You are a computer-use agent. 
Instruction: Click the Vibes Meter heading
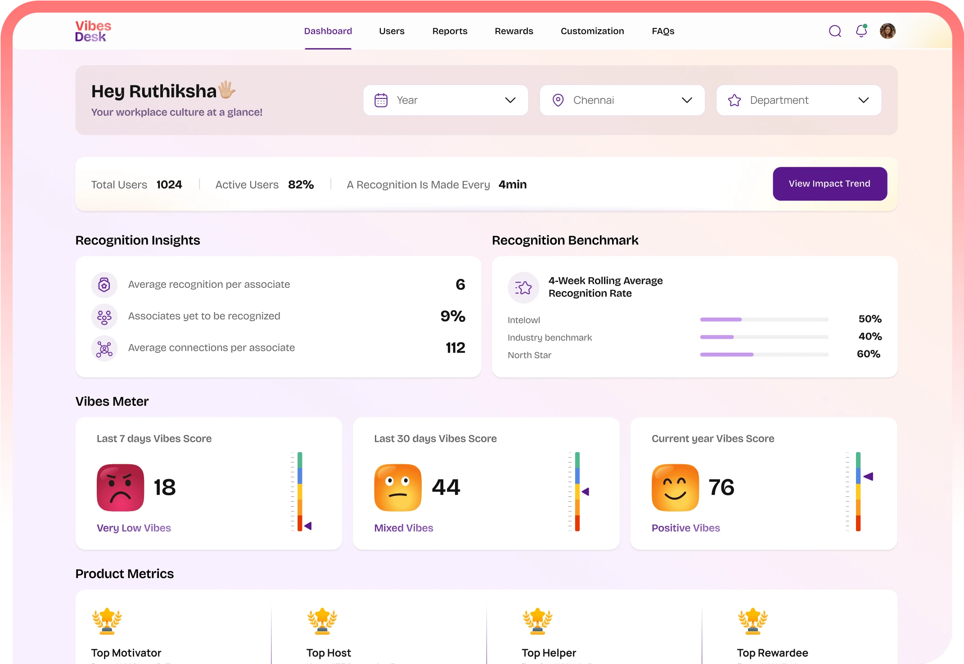(x=112, y=401)
